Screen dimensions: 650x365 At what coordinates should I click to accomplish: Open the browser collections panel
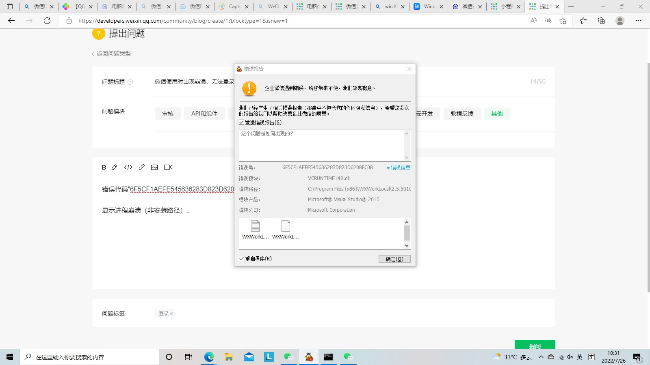tap(601, 21)
